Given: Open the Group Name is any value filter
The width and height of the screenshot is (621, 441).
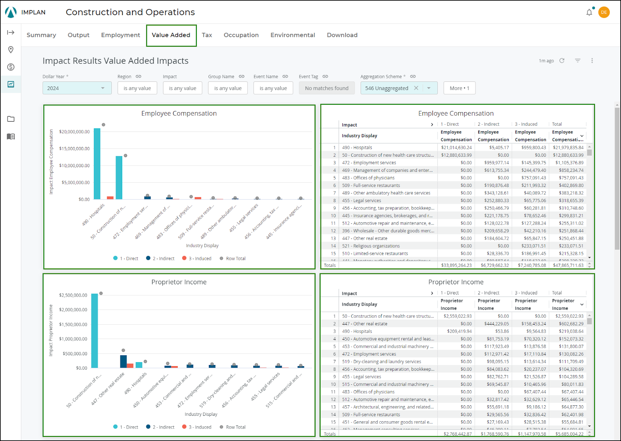Looking at the screenshot, I should (228, 88).
